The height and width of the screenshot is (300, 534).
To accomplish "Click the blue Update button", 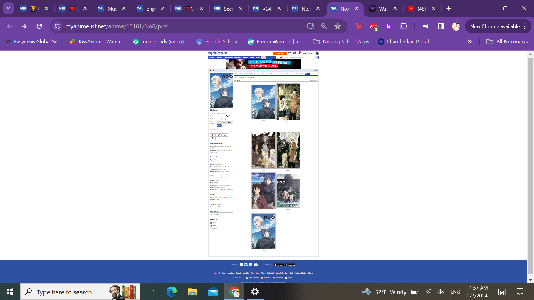I will (x=219, y=126).
